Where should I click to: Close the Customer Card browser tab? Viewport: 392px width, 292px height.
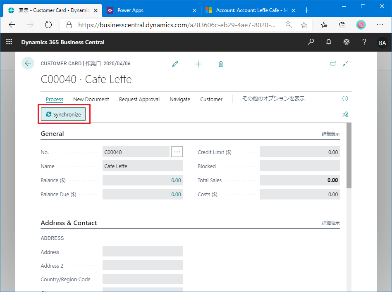tap(96, 10)
